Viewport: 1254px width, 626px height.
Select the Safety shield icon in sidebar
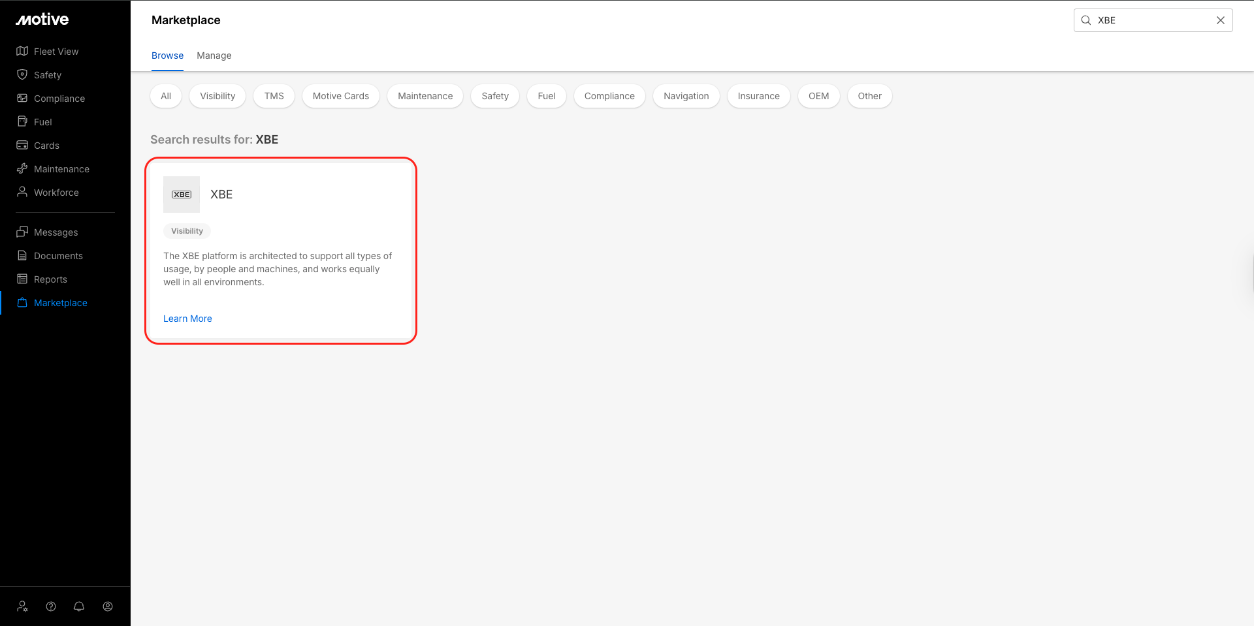tap(22, 74)
